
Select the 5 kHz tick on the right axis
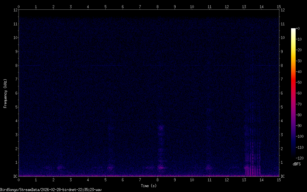coord(282,107)
